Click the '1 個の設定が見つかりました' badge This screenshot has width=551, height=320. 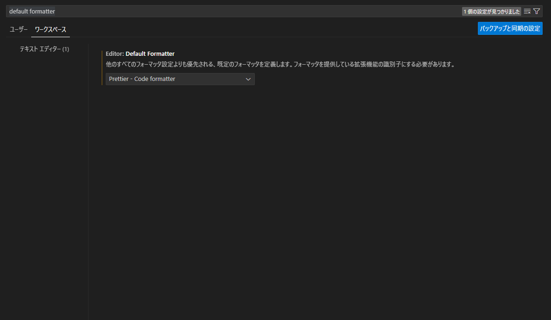pyautogui.click(x=492, y=11)
